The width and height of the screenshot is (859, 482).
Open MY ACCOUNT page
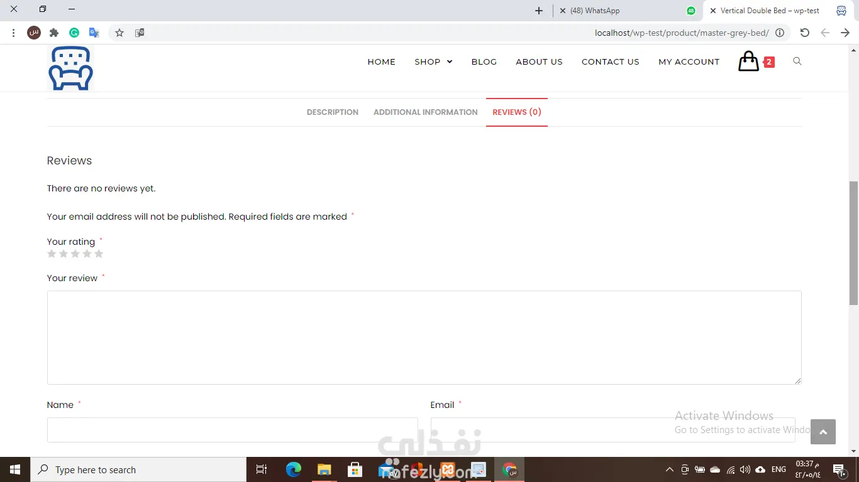pos(689,62)
